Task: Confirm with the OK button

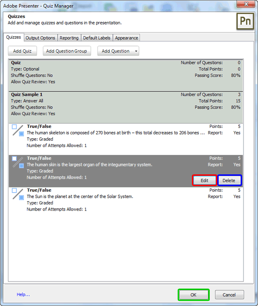Action: point(194,295)
